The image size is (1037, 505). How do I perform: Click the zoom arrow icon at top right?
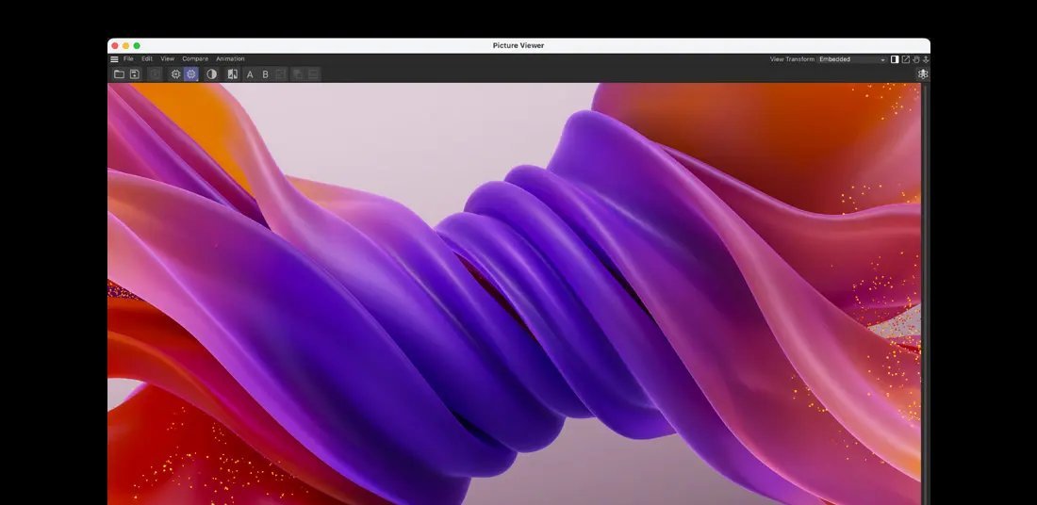click(926, 59)
